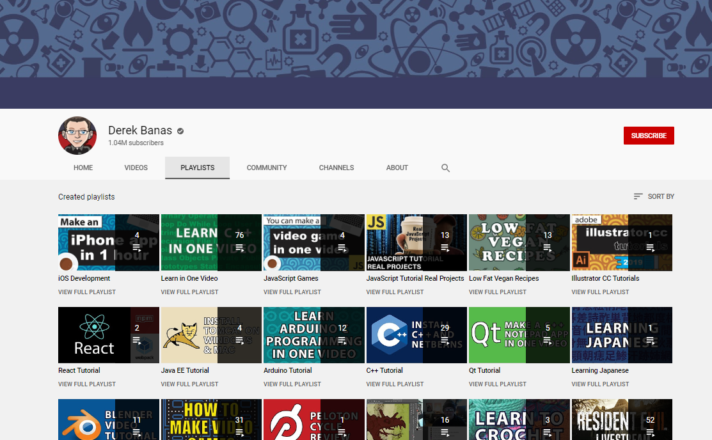The width and height of the screenshot is (712, 440).
Task: Click playlist icon on C++ Tutorial thumbnail
Action: coord(445,340)
